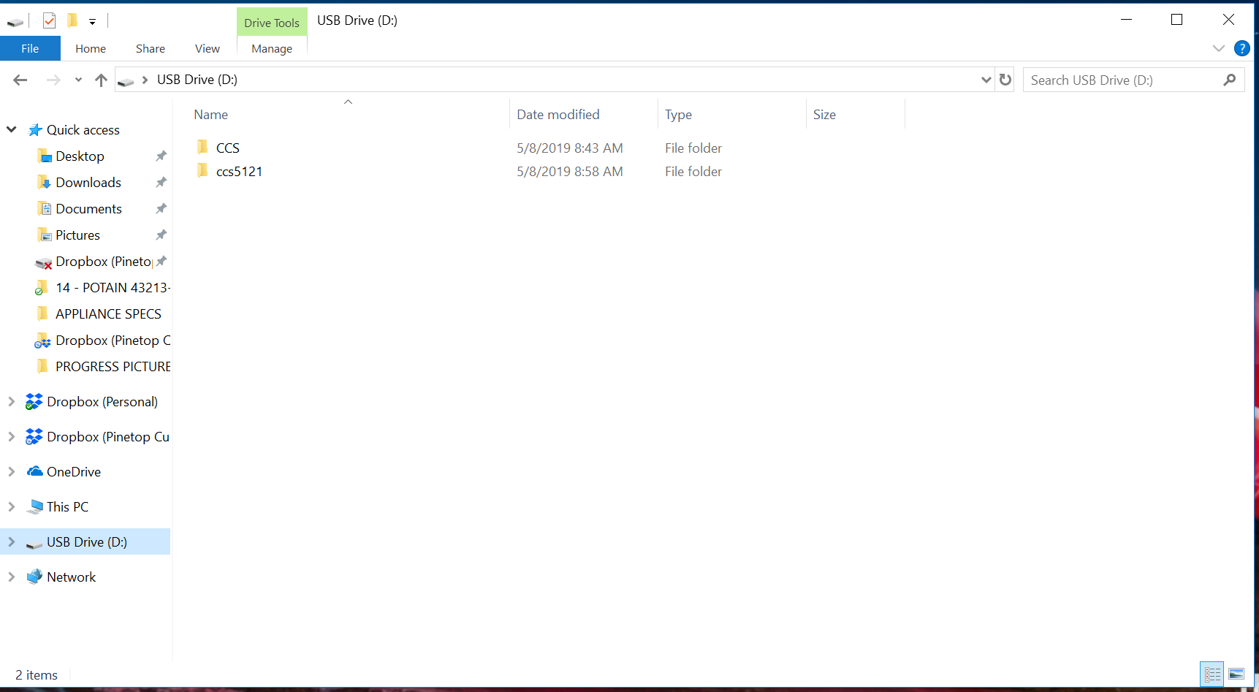Go up one folder level
The height and width of the screenshot is (692, 1259).
pos(101,80)
